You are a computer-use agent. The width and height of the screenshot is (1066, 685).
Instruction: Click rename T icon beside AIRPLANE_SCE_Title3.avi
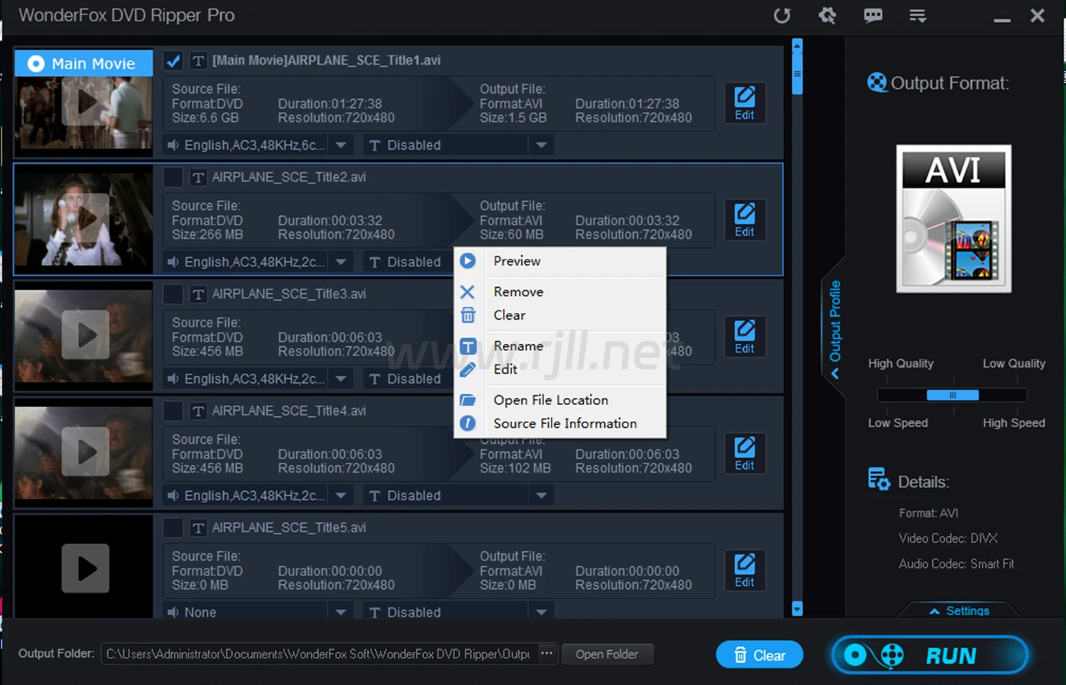tap(198, 295)
